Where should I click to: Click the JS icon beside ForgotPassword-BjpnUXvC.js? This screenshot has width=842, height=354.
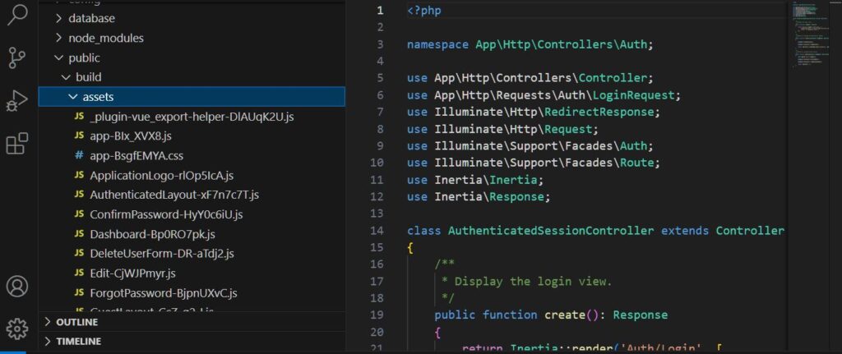80,293
